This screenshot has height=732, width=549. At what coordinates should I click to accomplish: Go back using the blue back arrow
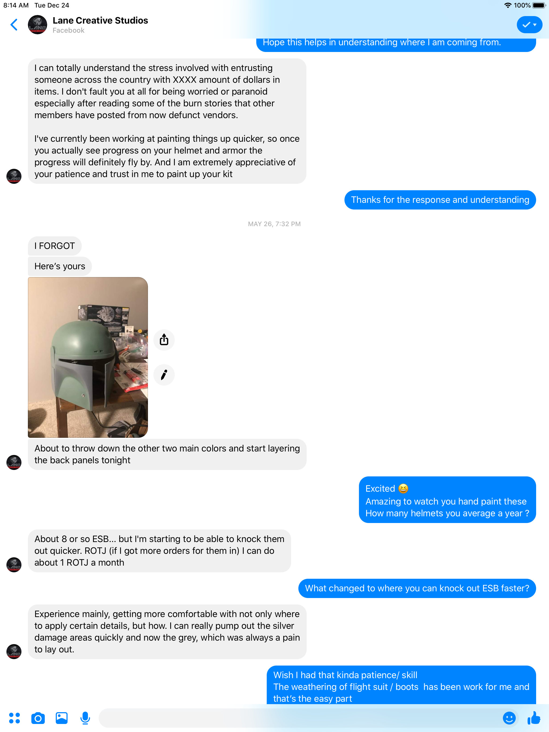14,25
